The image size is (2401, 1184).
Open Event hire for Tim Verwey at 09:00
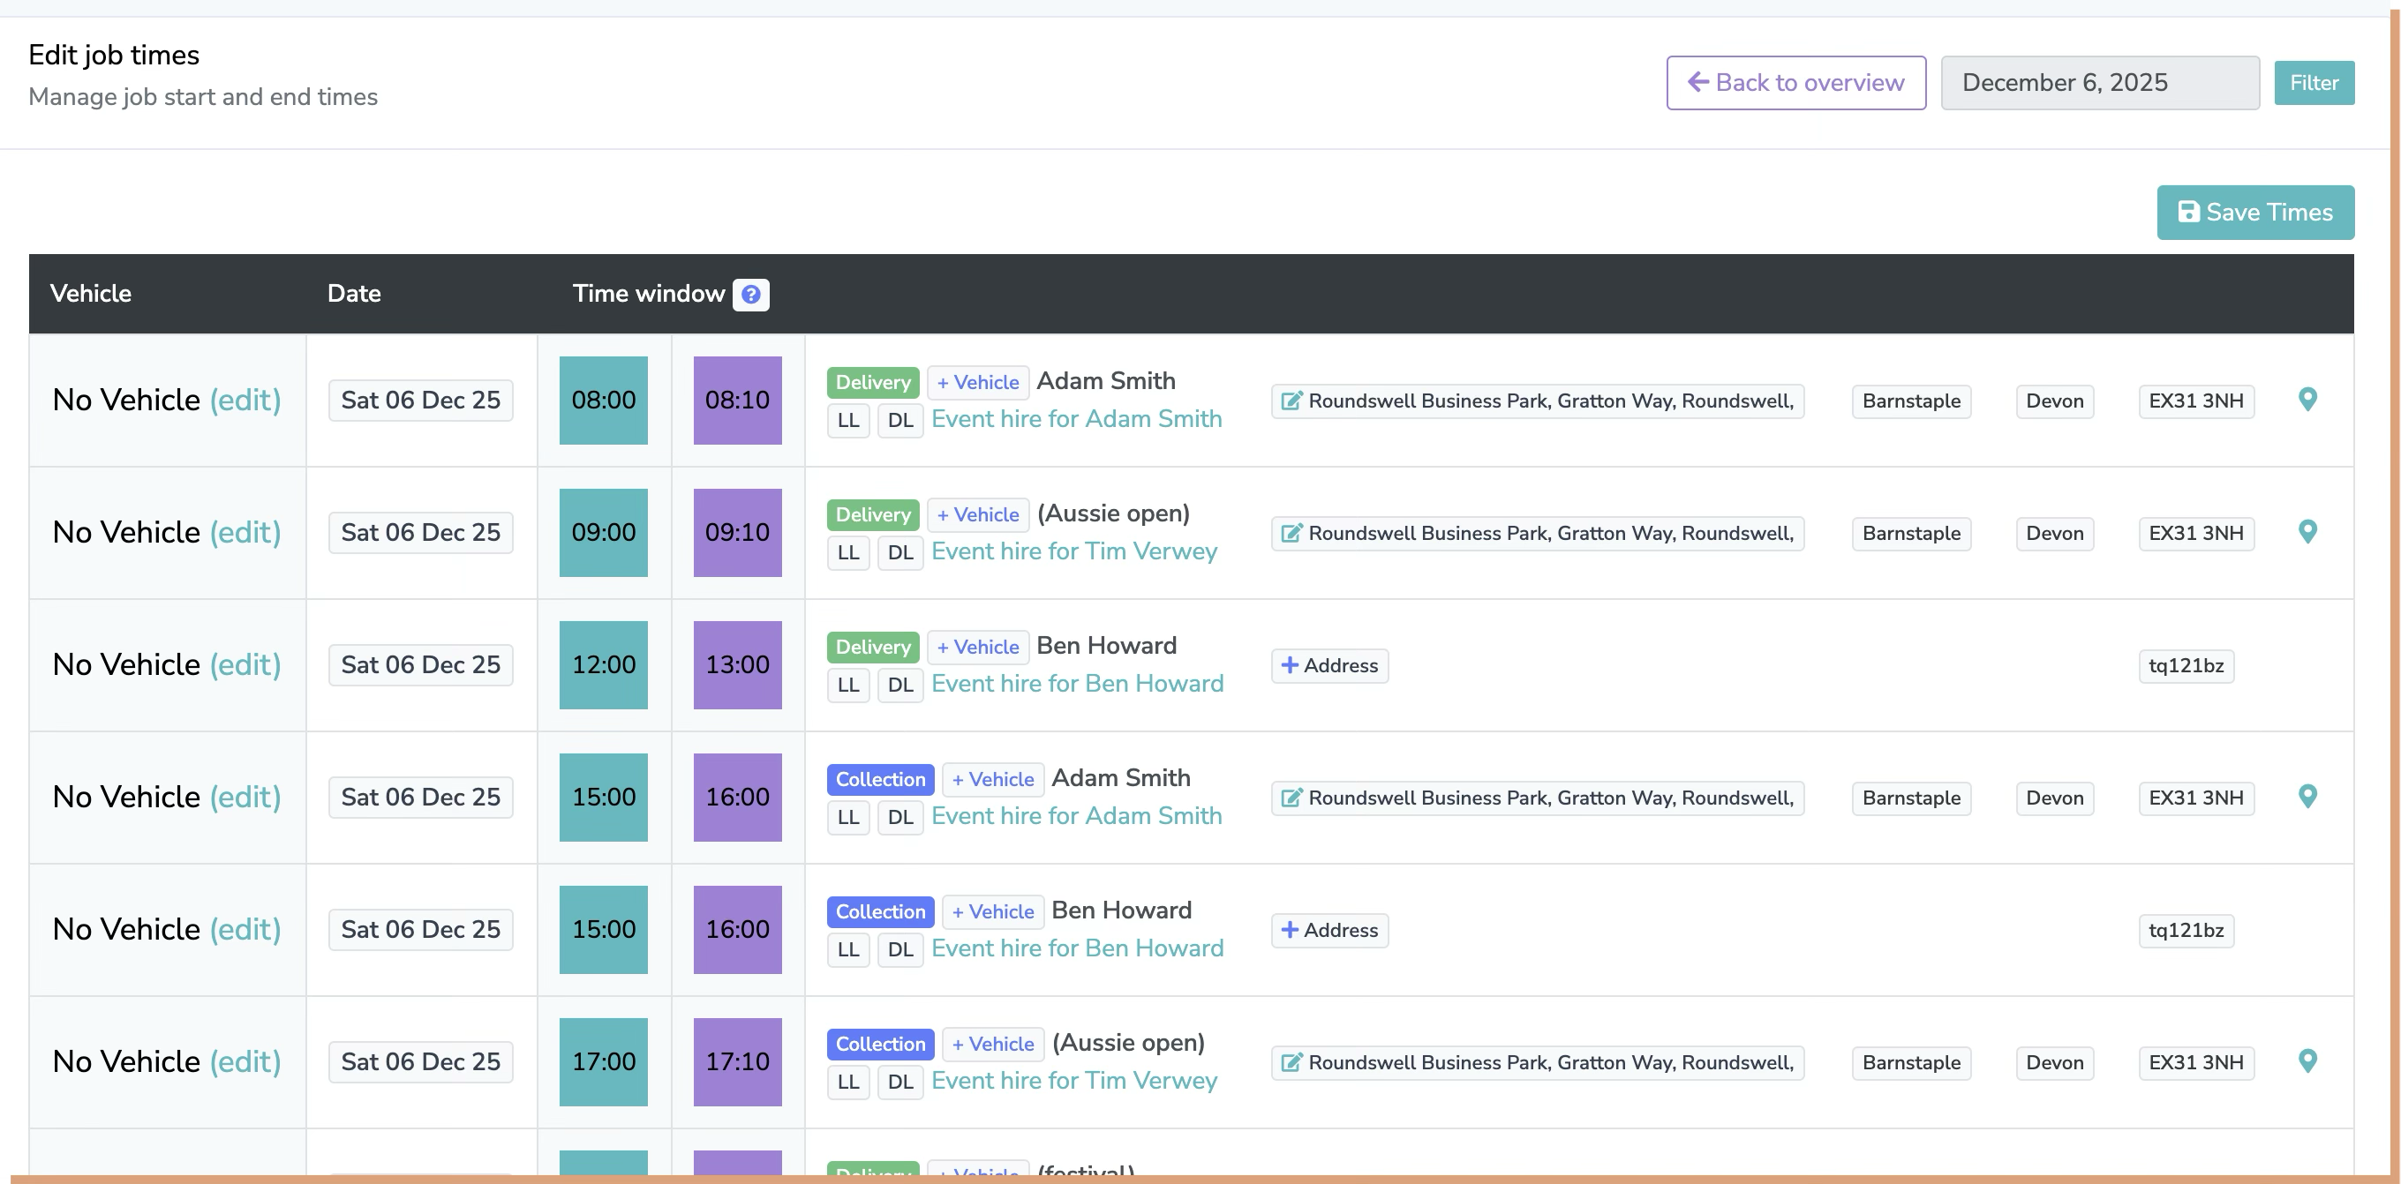click(1073, 551)
